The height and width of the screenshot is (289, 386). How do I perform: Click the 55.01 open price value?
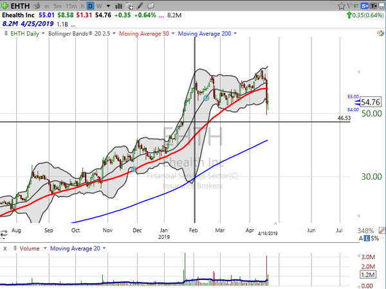tap(46, 15)
